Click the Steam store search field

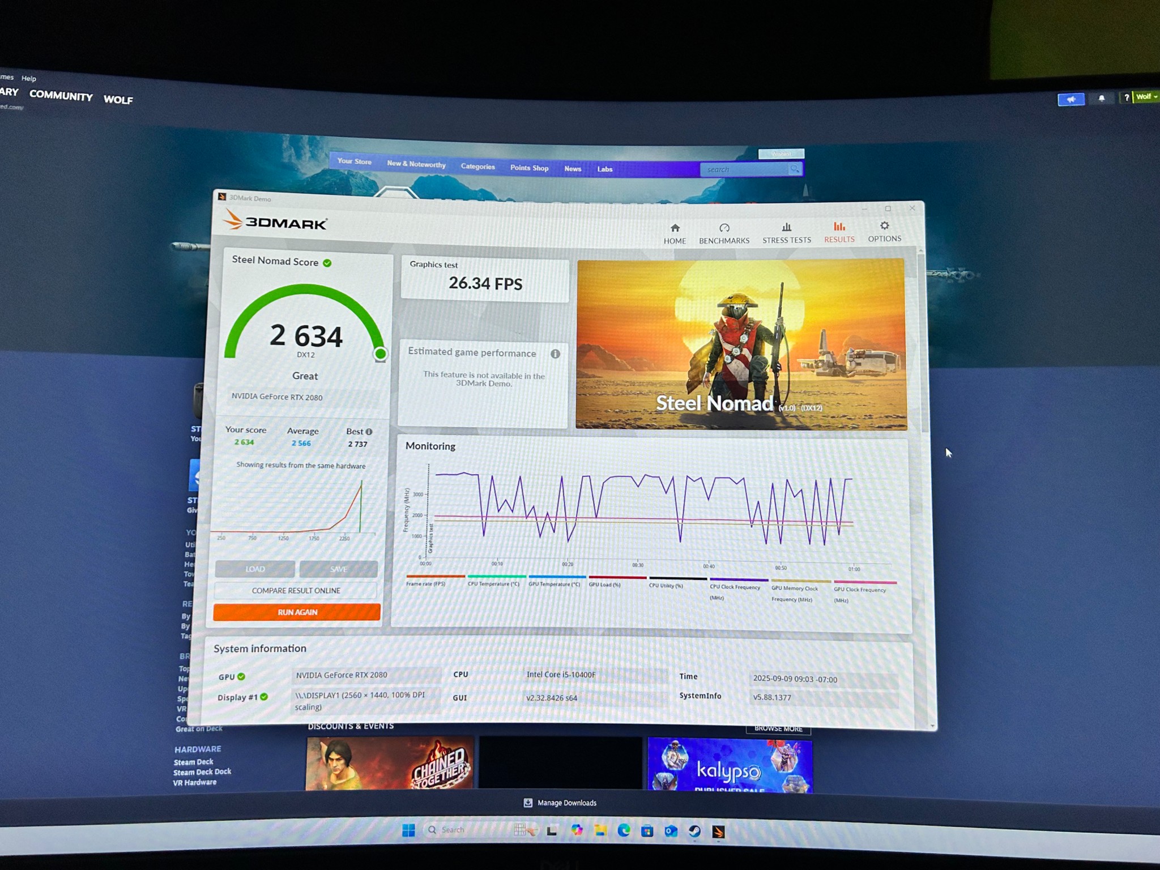744,169
